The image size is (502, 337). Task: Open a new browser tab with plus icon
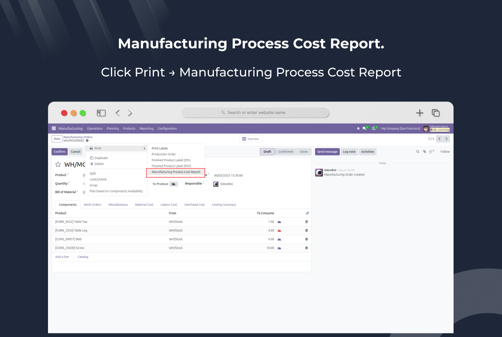(419, 113)
